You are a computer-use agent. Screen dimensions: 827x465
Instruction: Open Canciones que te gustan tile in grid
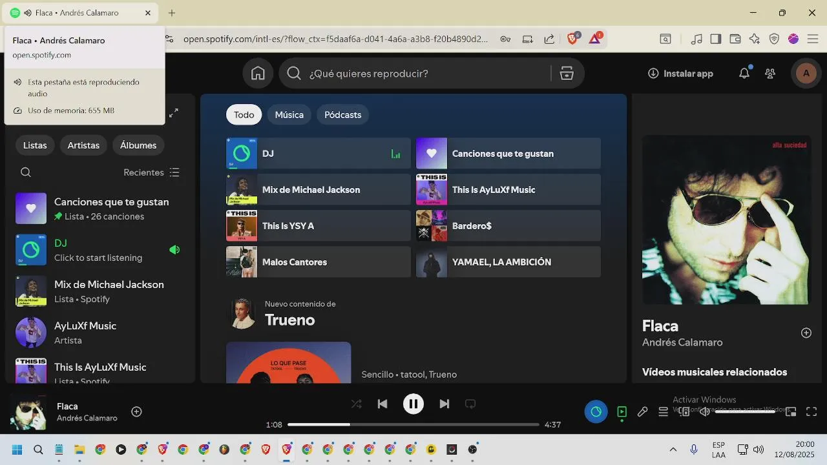tap(508, 154)
